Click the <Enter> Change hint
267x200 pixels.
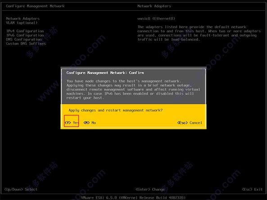pos(150,189)
